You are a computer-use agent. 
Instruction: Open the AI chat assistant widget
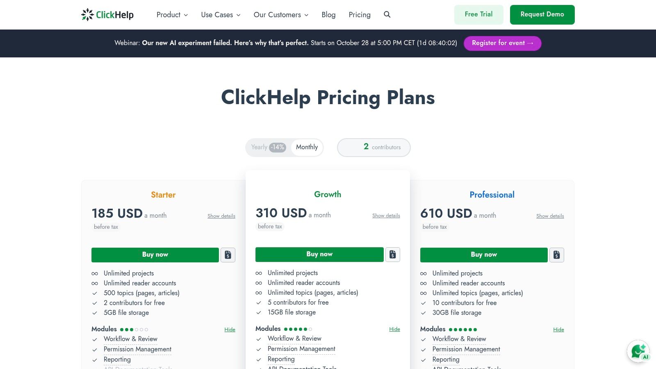pos(638,351)
